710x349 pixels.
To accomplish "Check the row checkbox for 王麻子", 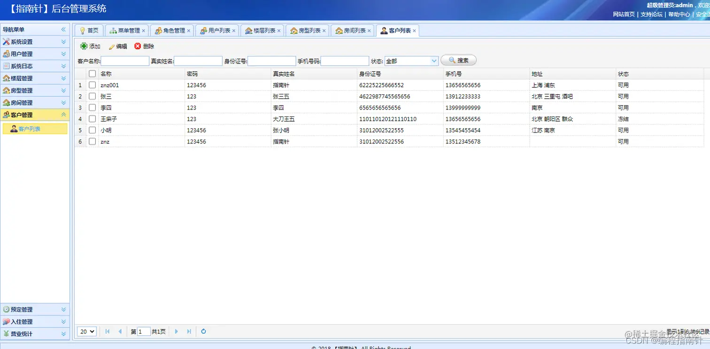I will (93, 119).
